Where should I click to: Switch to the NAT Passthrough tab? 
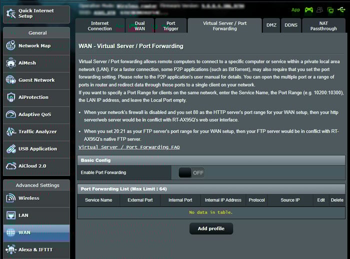pyautogui.click(x=323, y=26)
